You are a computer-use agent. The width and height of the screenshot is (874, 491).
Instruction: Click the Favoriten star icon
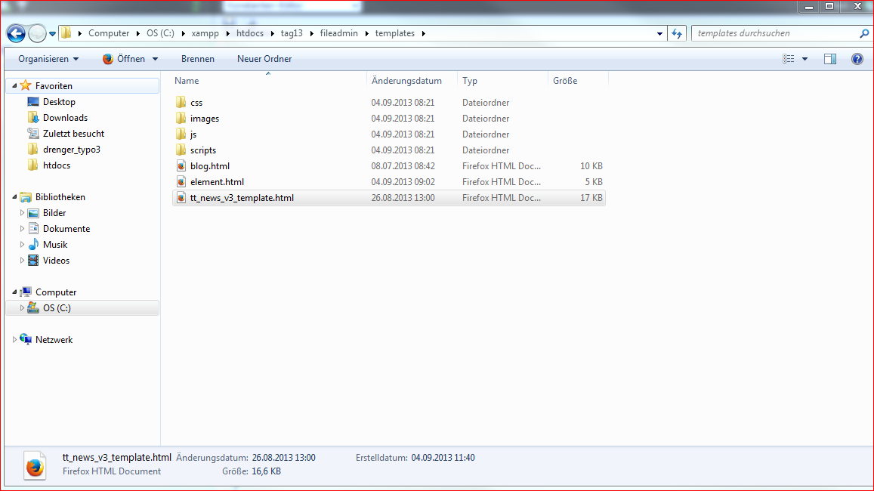pos(26,86)
